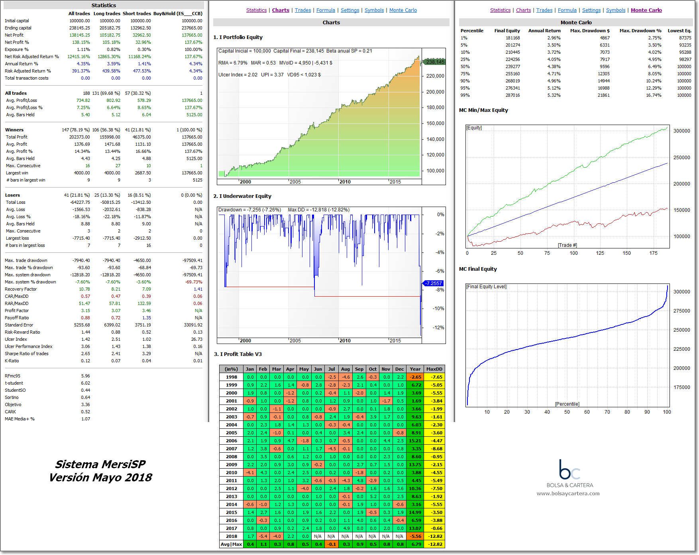Click the 15.21 yearly return cell for 2006
This screenshot has height=555, width=699.
coord(415,441)
